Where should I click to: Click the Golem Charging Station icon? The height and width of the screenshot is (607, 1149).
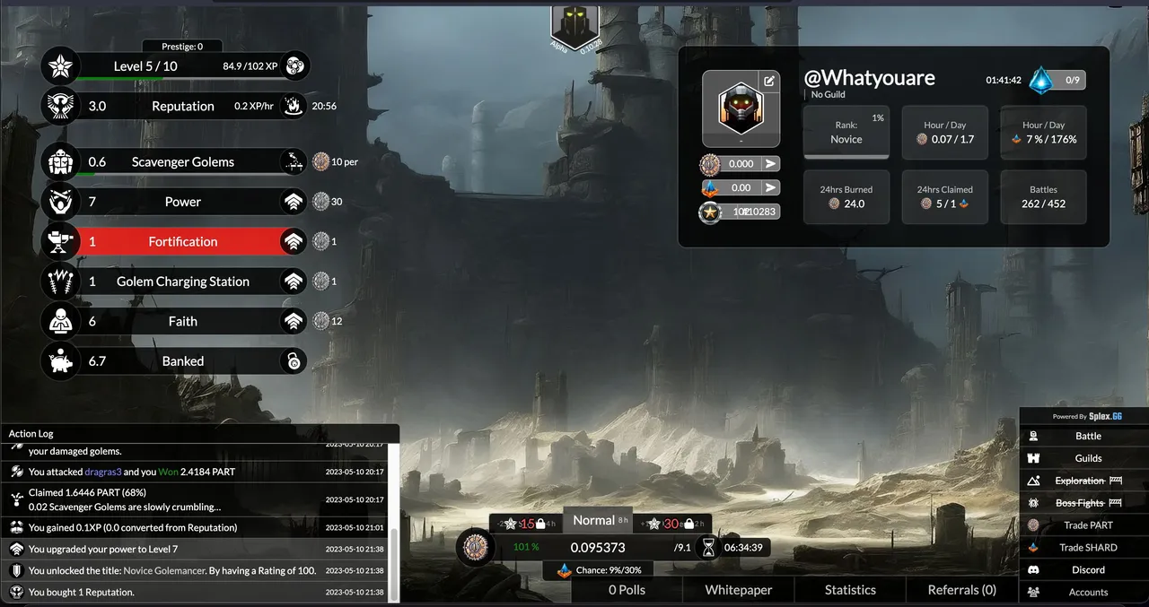(x=61, y=282)
